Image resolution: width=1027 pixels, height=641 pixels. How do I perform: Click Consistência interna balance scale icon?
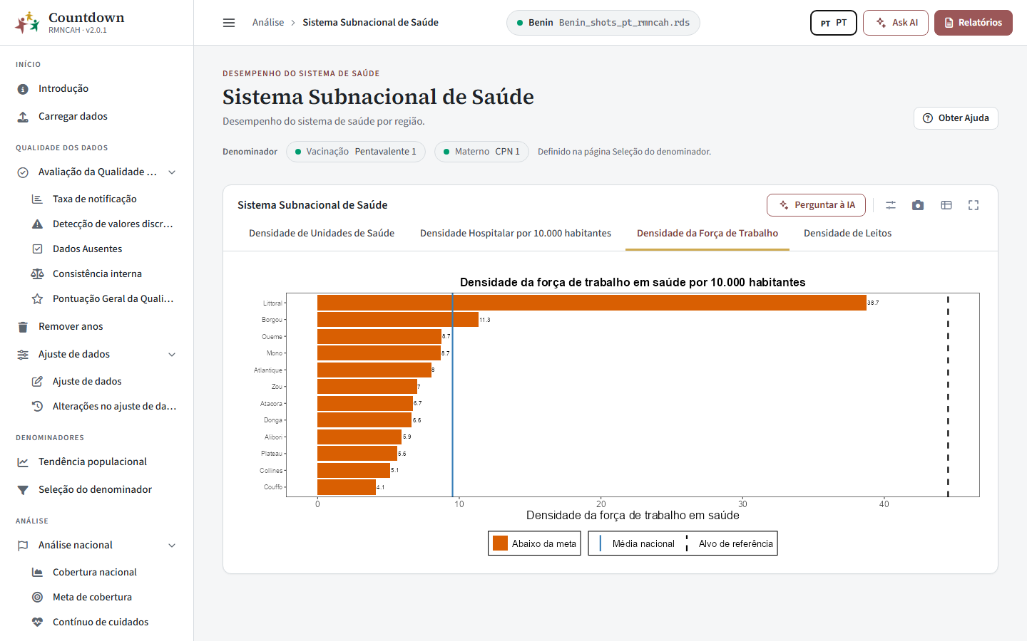pos(37,274)
